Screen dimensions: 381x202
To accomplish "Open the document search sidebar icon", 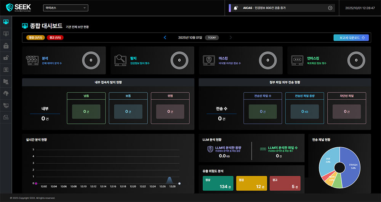I will coord(6,117).
